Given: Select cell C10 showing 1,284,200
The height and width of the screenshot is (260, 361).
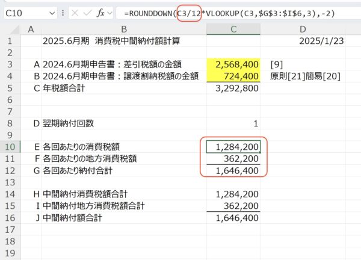Looking at the screenshot, I should pyautogui.click(x=233, y=147).
